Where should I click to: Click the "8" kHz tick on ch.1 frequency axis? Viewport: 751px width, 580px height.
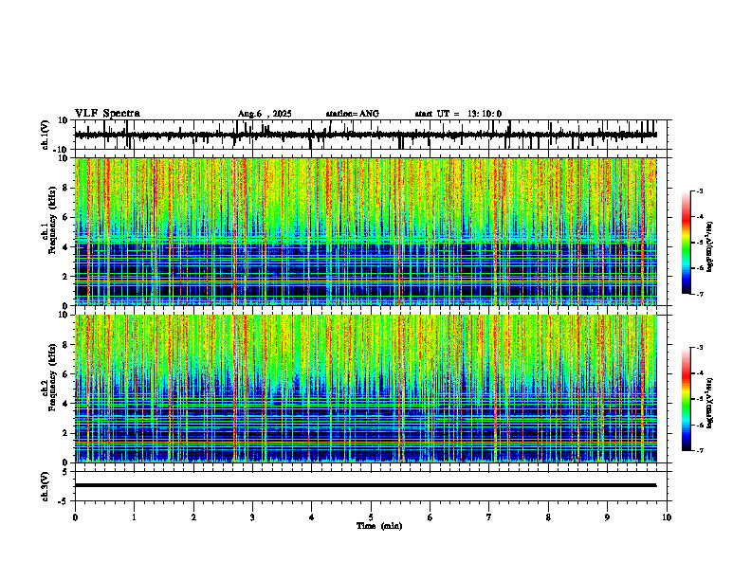[66, 188]
